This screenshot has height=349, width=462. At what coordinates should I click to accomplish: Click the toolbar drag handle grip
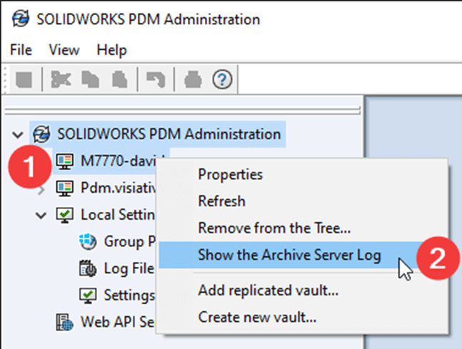5,79
